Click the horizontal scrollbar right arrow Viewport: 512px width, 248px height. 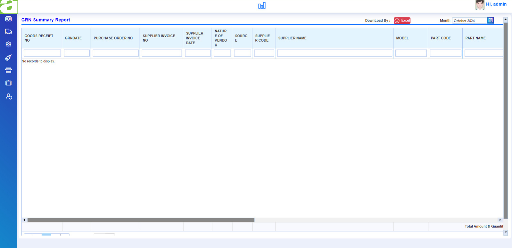click(x=500, y=220)
